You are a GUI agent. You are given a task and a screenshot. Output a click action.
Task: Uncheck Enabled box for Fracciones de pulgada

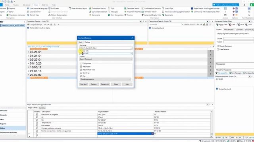click(x=37, y=114)
